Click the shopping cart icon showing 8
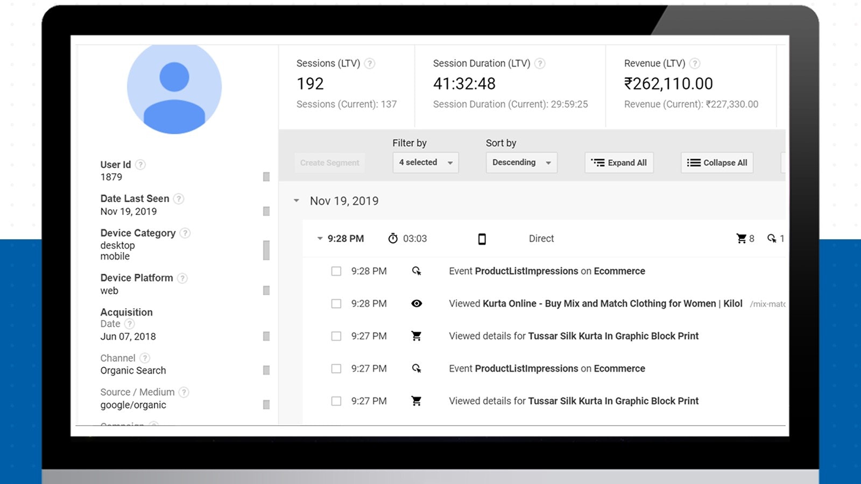861x484 pixels. point(741,238)
